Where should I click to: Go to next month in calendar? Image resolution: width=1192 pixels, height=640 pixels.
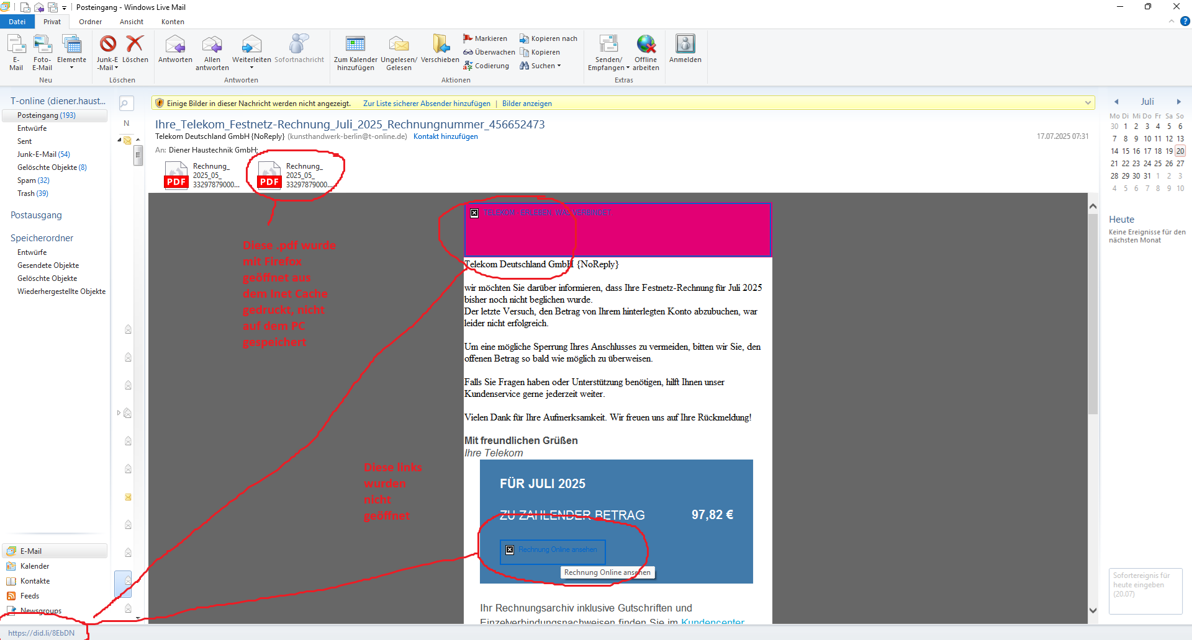tap(1179, 102)
